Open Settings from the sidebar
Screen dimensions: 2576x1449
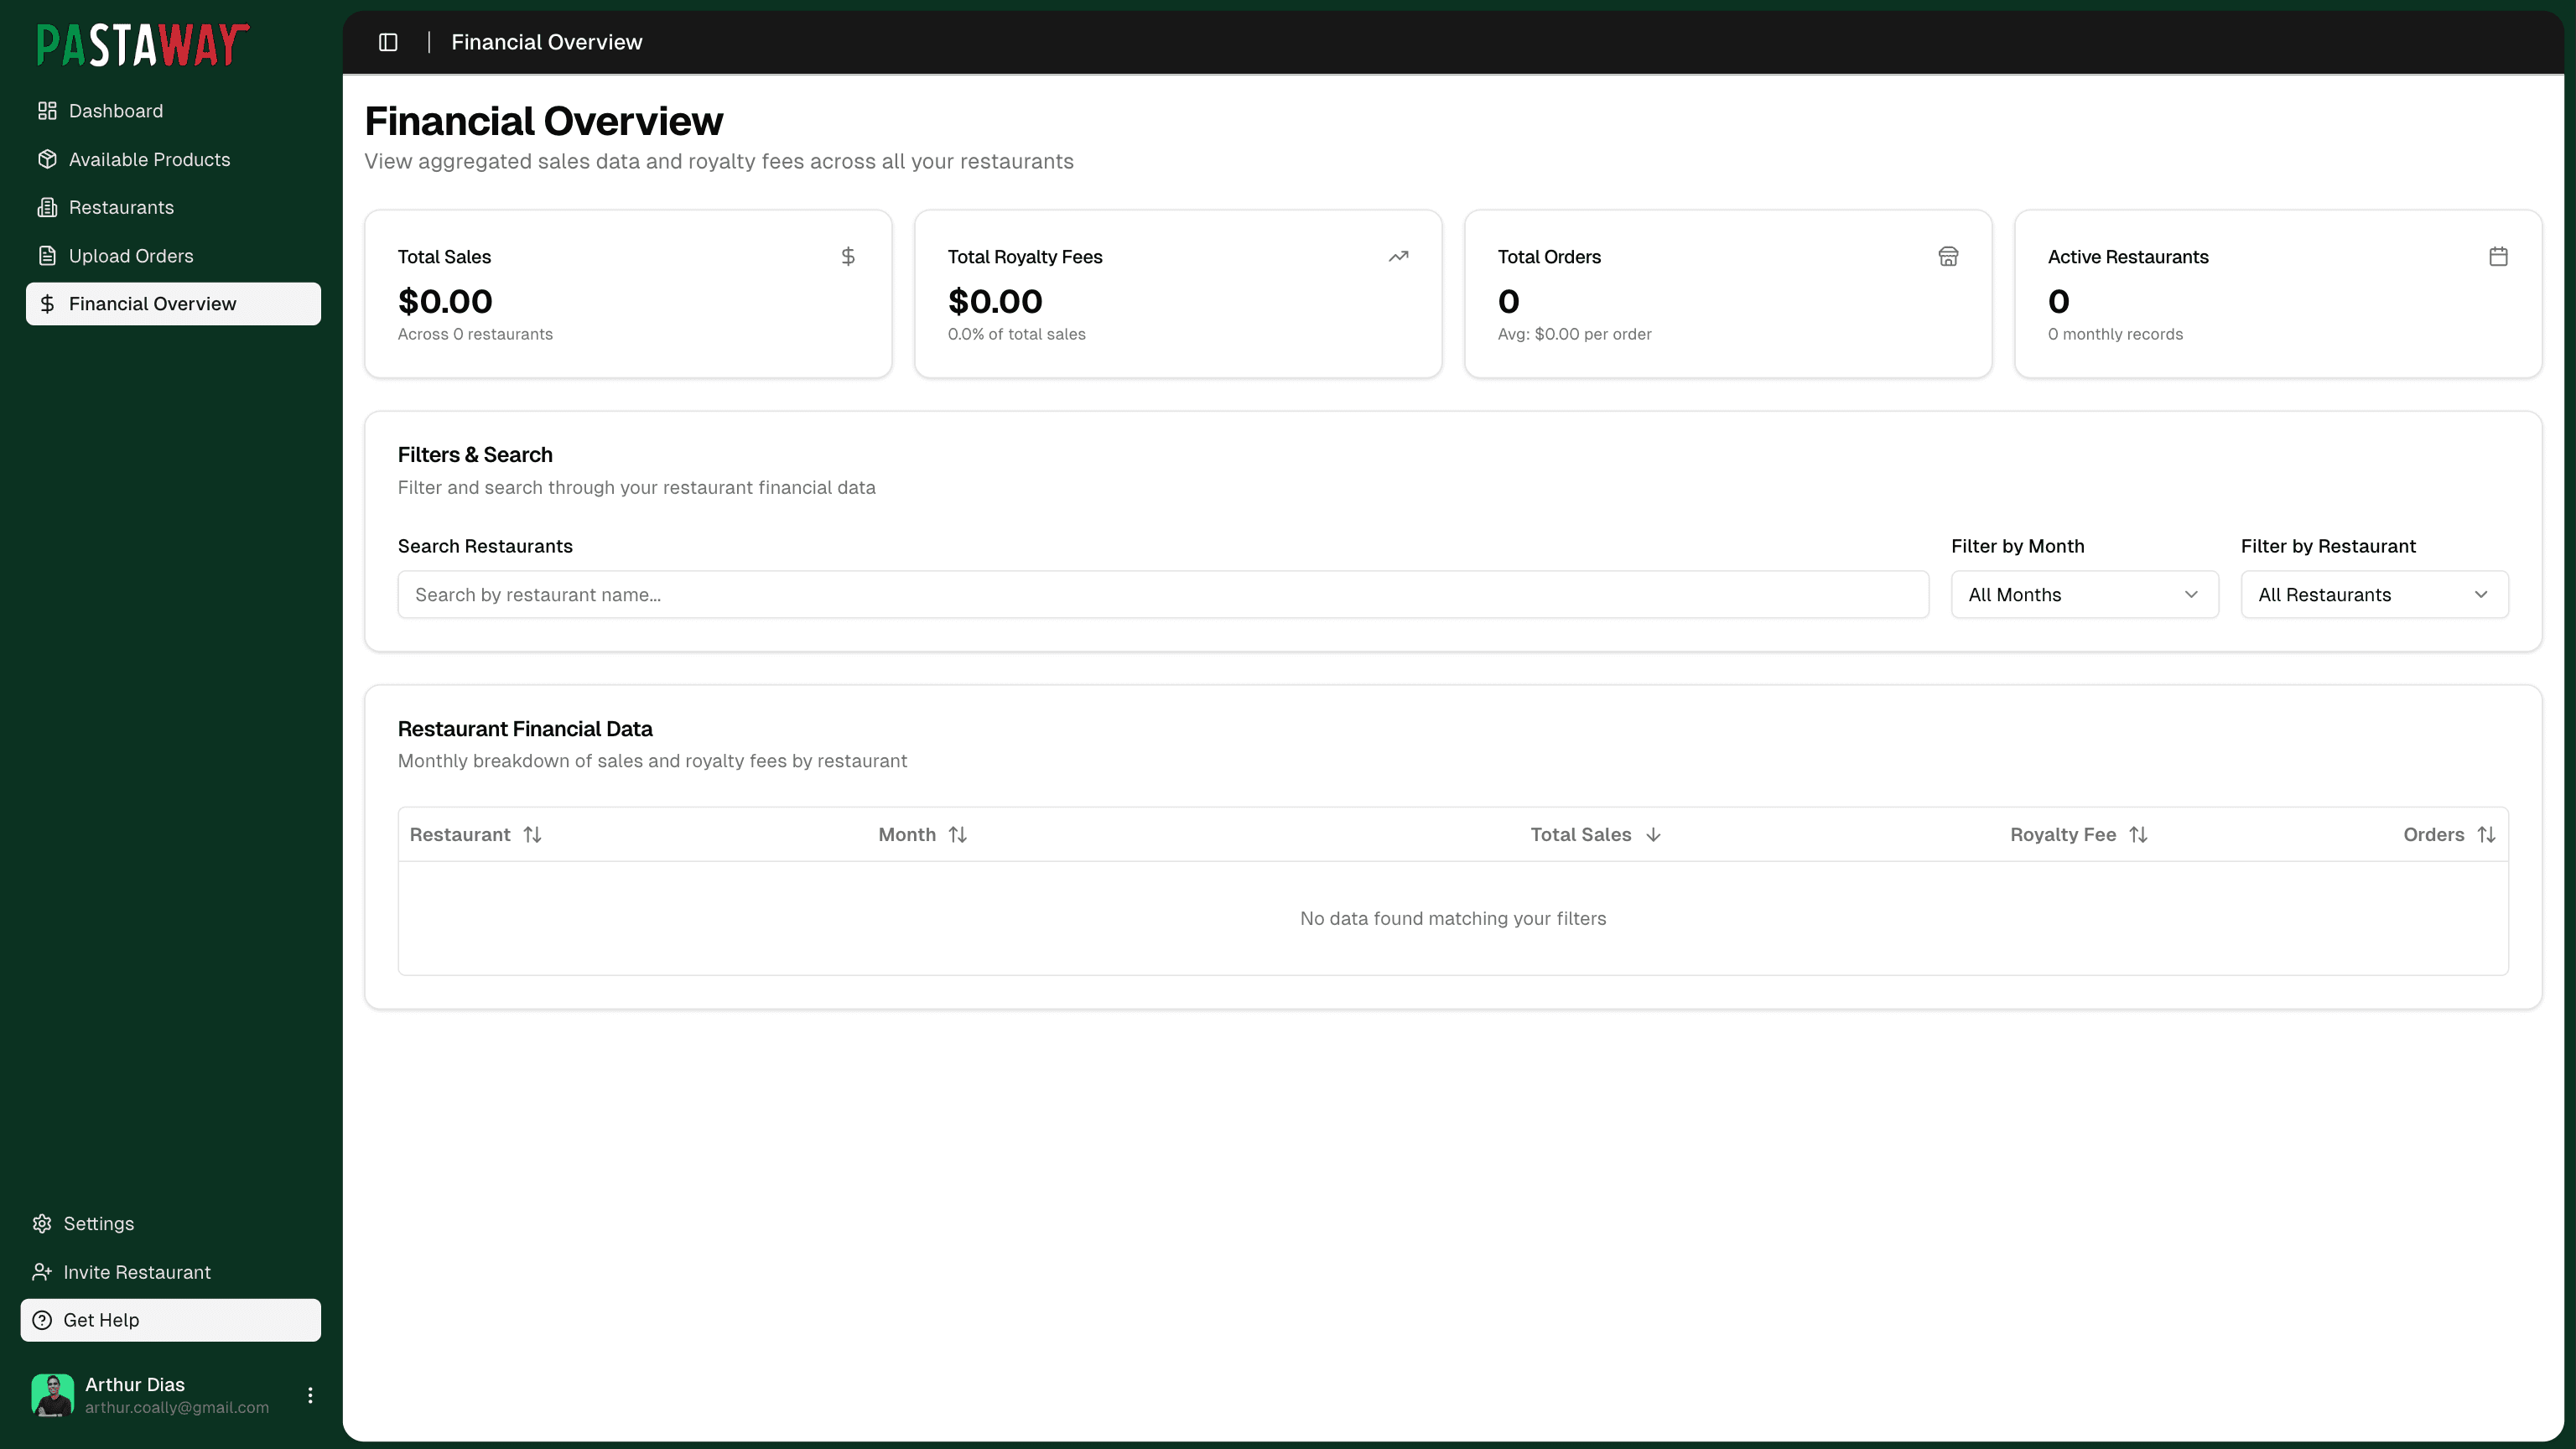(x=97, y=1223)
